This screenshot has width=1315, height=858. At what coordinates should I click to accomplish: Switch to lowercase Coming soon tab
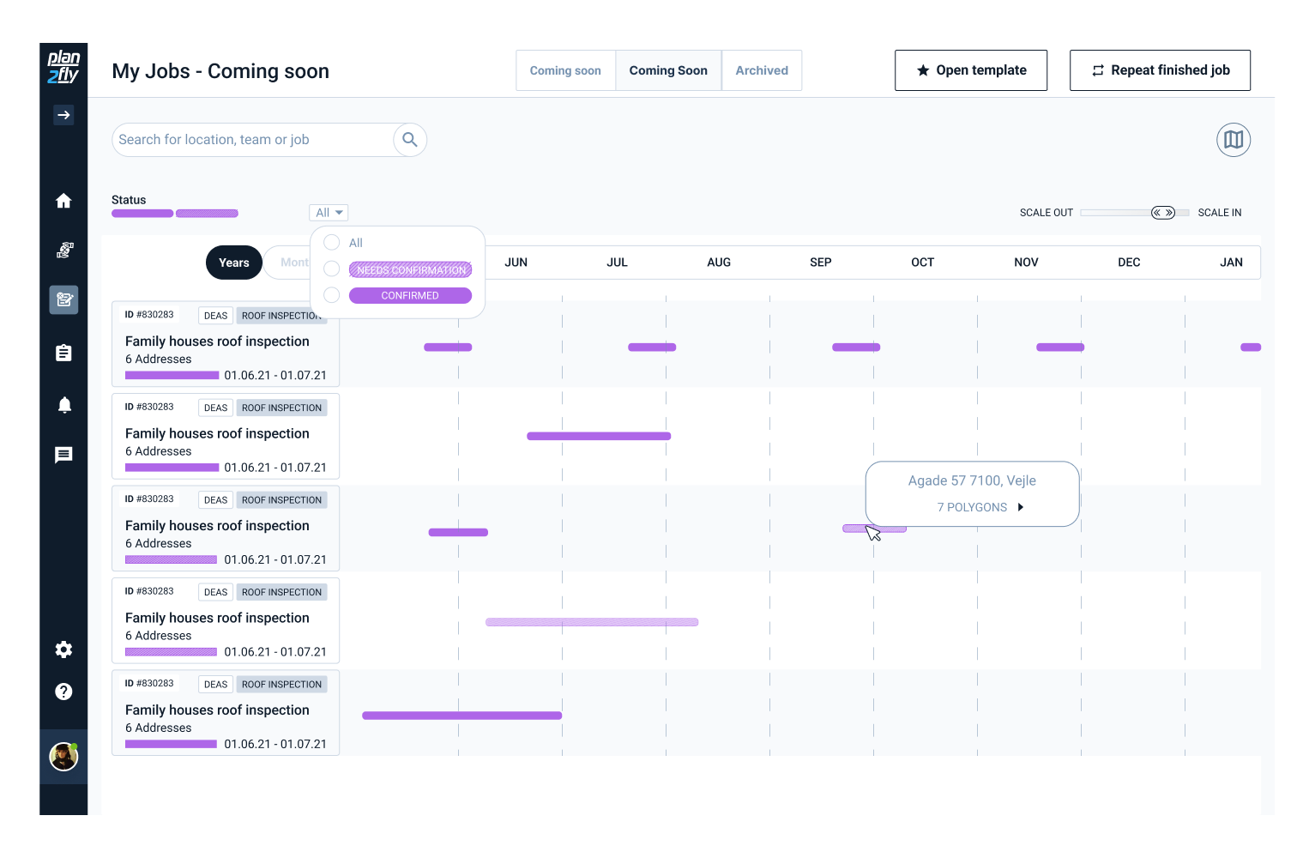[x=565, y=70]
